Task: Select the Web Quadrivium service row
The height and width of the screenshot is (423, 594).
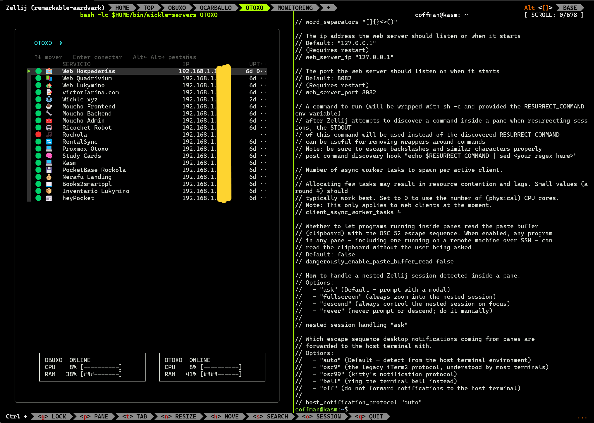Action: [147, 78]
